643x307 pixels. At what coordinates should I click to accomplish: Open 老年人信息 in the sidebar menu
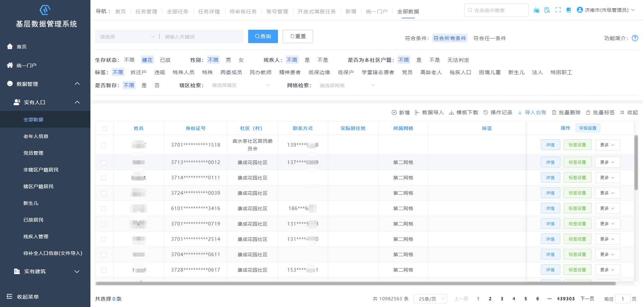(36, 136)
